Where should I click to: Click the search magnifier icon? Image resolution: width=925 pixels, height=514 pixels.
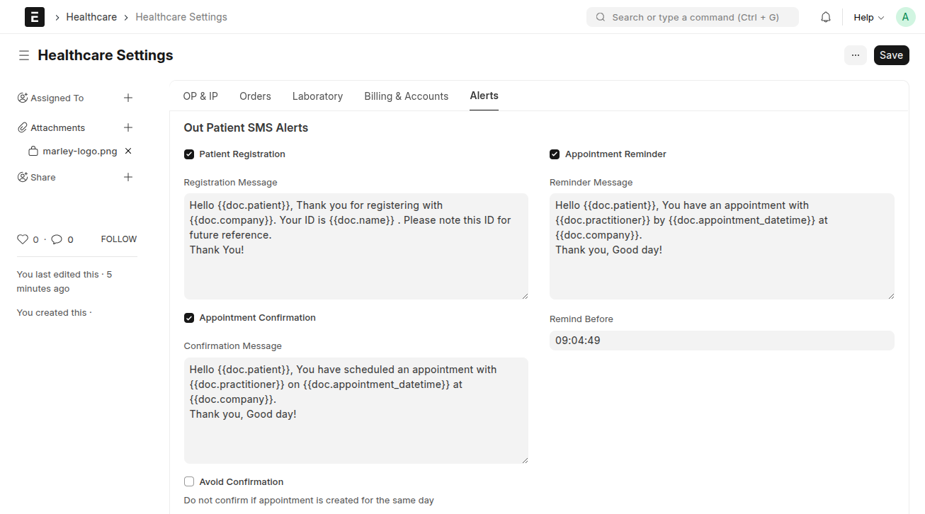tap(601, 17)
